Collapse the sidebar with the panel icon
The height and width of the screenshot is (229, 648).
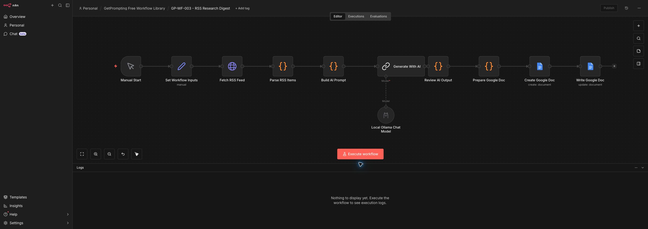click(68, 5)
